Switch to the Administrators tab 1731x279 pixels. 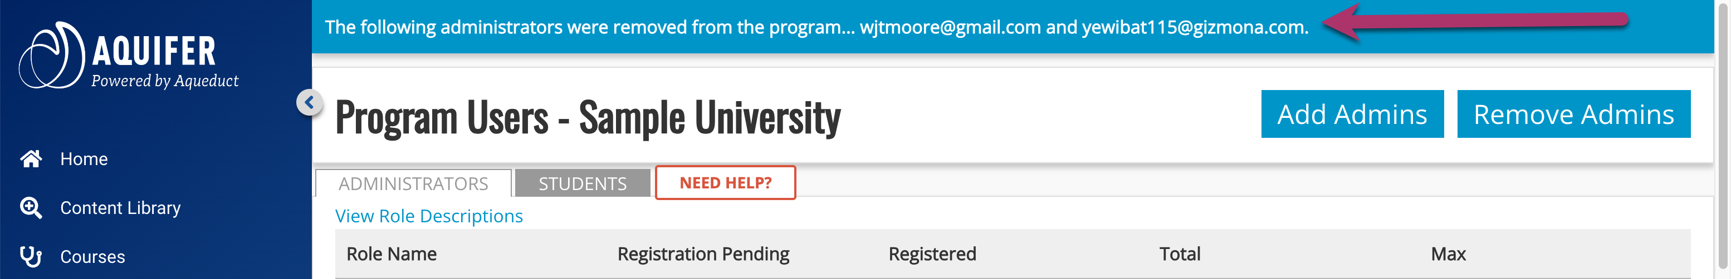[x=413, y=184]
